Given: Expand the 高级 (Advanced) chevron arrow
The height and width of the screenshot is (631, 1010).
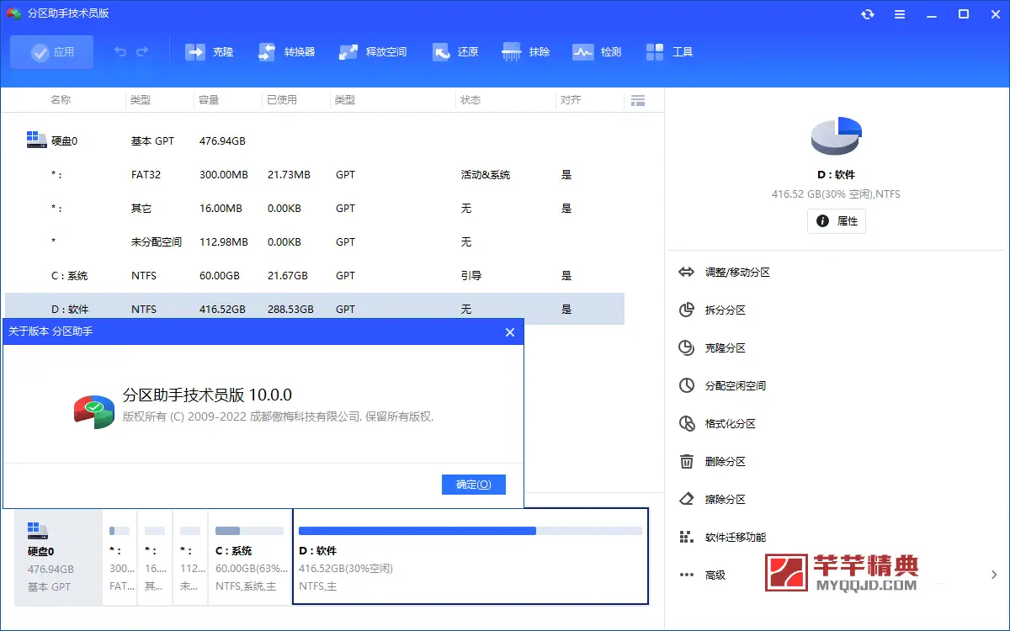Looking at the screenshot, I should click(x=994, y=575).
